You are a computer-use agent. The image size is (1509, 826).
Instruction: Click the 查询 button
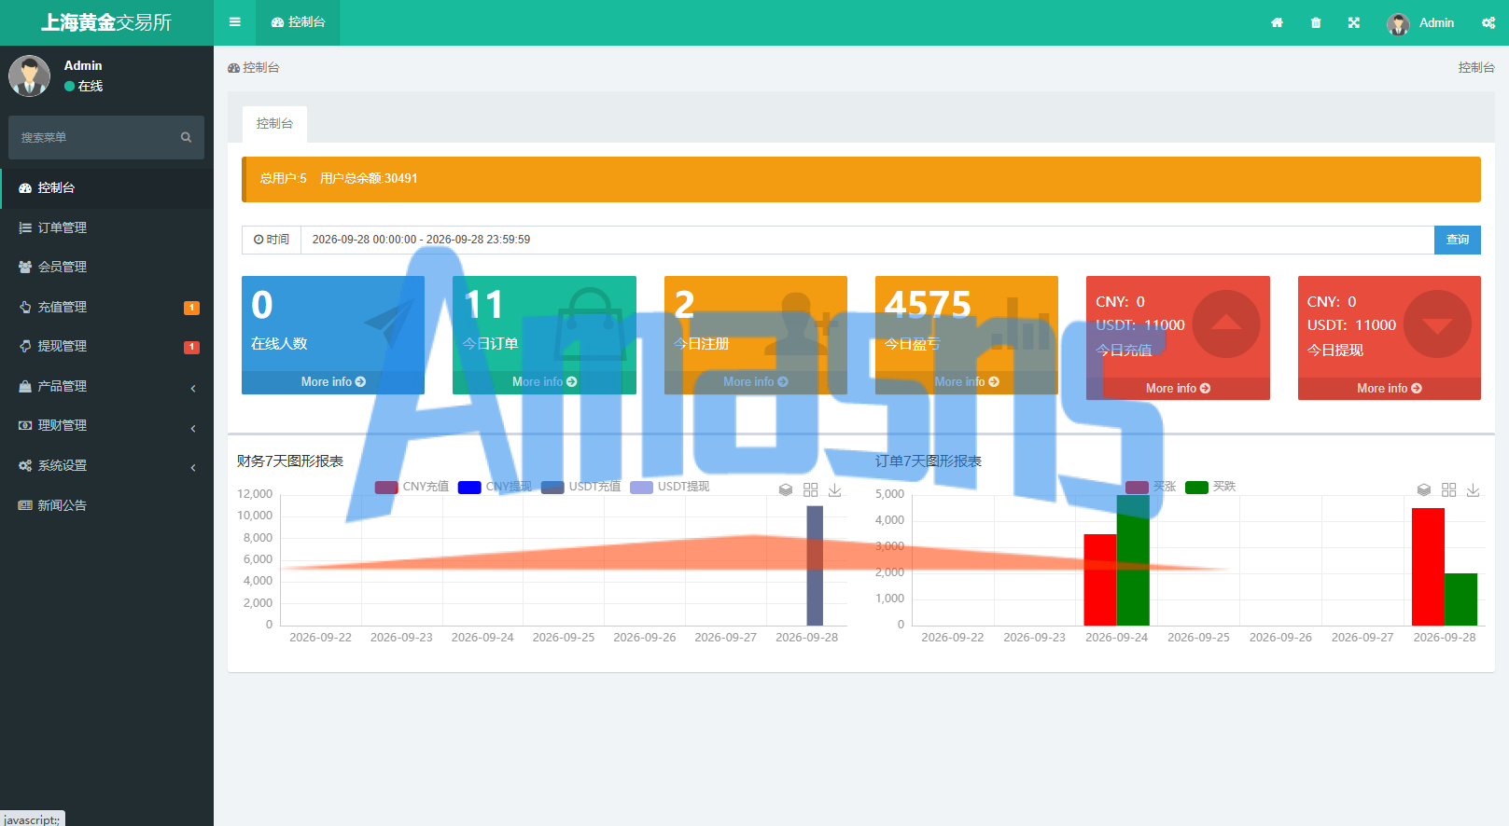1458,240
